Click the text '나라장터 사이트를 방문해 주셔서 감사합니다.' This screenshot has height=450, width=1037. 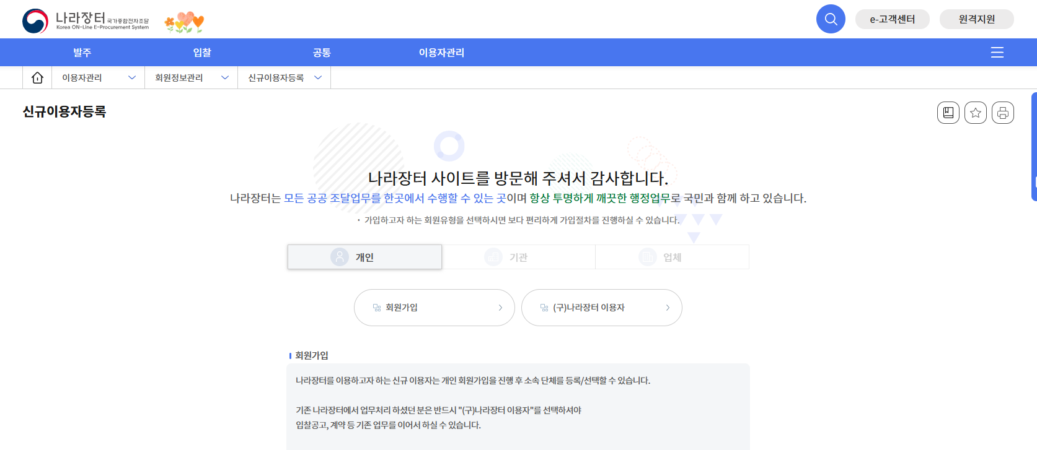(518, 178)
